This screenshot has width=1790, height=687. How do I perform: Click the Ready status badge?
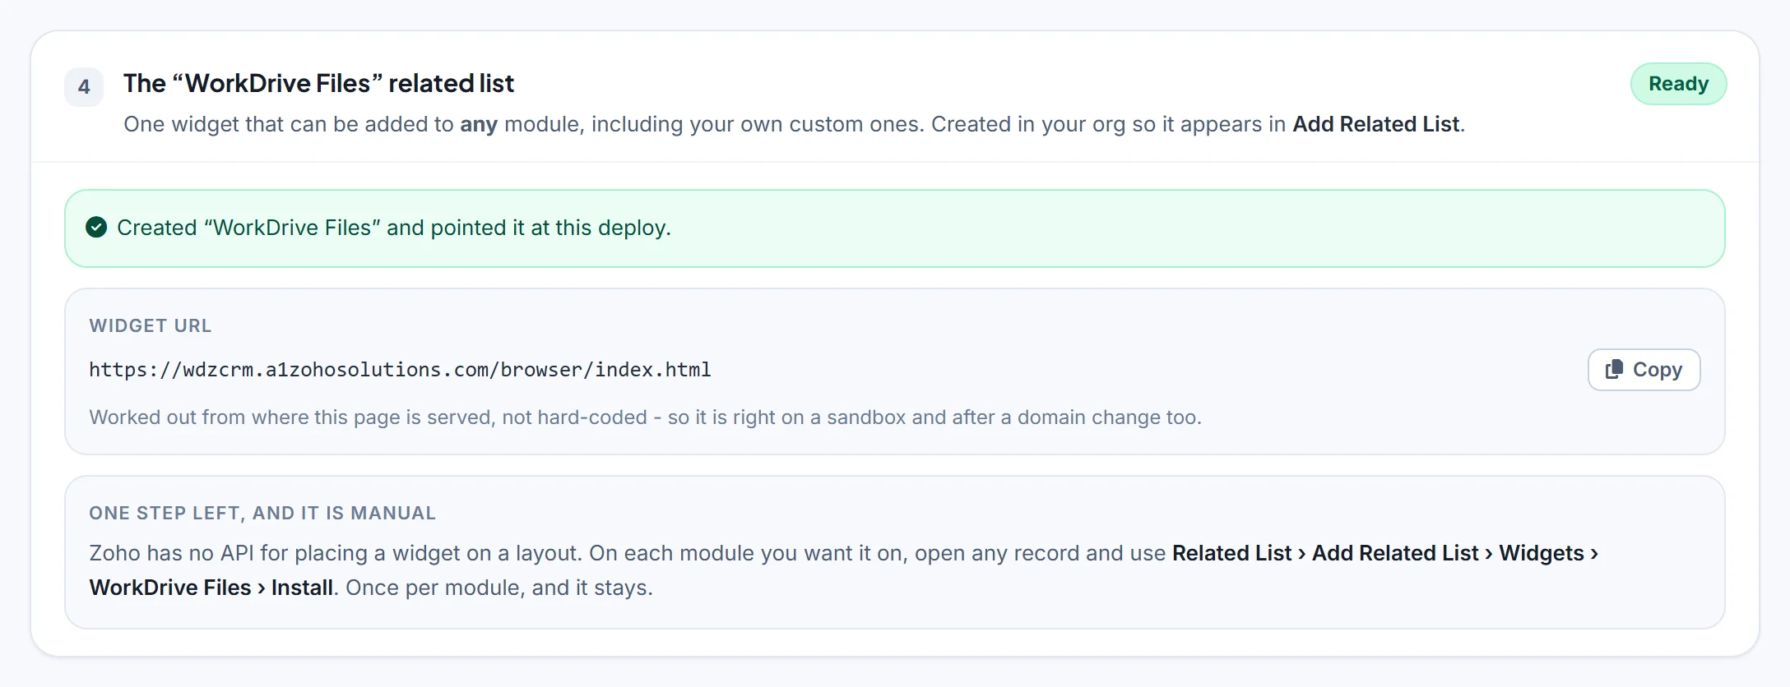(1678, 84)
